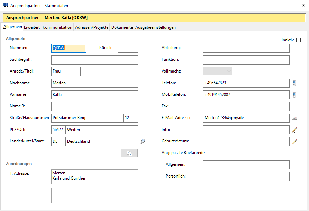Click the Persönlich Briefanrede input field
The width and height of the screenshot is (309, 211).
pyautogui.click(x=246, y=176)
